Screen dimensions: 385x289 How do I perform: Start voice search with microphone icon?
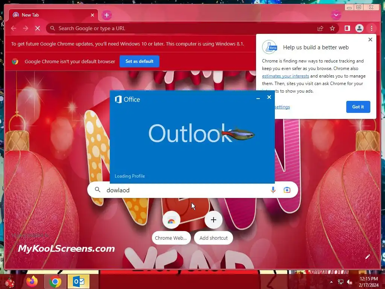[x=273, y=190]
